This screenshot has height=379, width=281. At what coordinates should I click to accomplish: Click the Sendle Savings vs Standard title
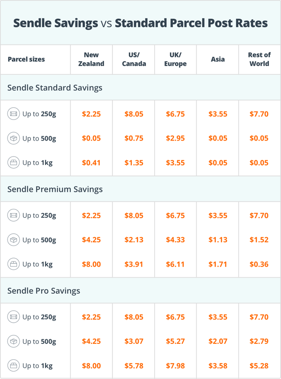pos(140,23)
